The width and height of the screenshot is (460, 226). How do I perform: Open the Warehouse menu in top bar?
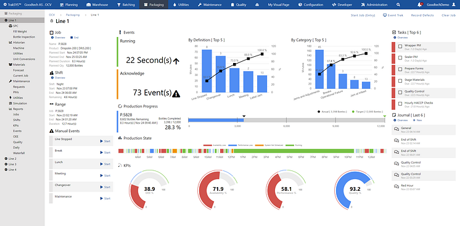click(97, 5)
